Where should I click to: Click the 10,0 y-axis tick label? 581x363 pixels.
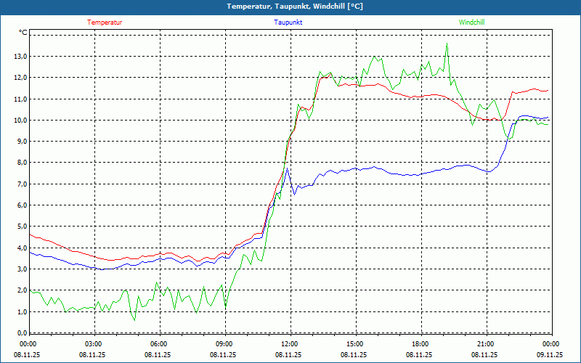point(20,120)
